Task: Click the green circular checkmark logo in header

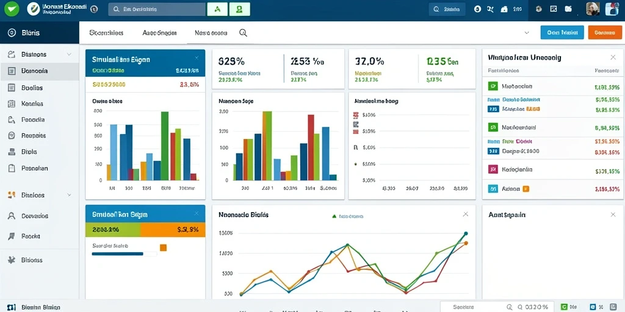Action: (x=12, y=9)
